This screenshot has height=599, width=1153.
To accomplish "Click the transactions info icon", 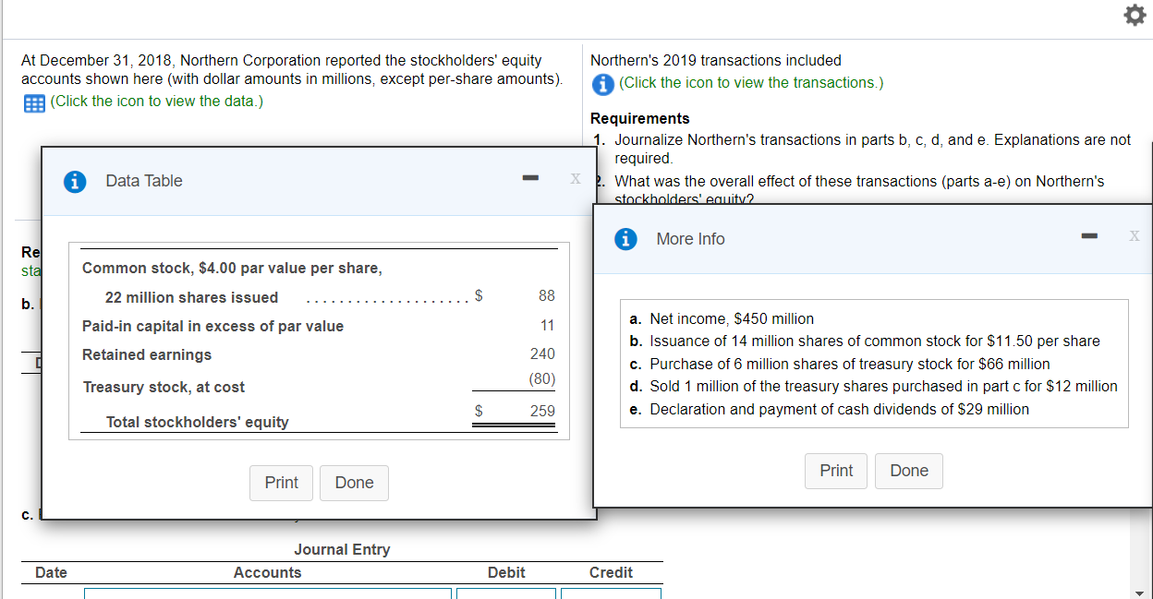I will [x=603, y=83].
